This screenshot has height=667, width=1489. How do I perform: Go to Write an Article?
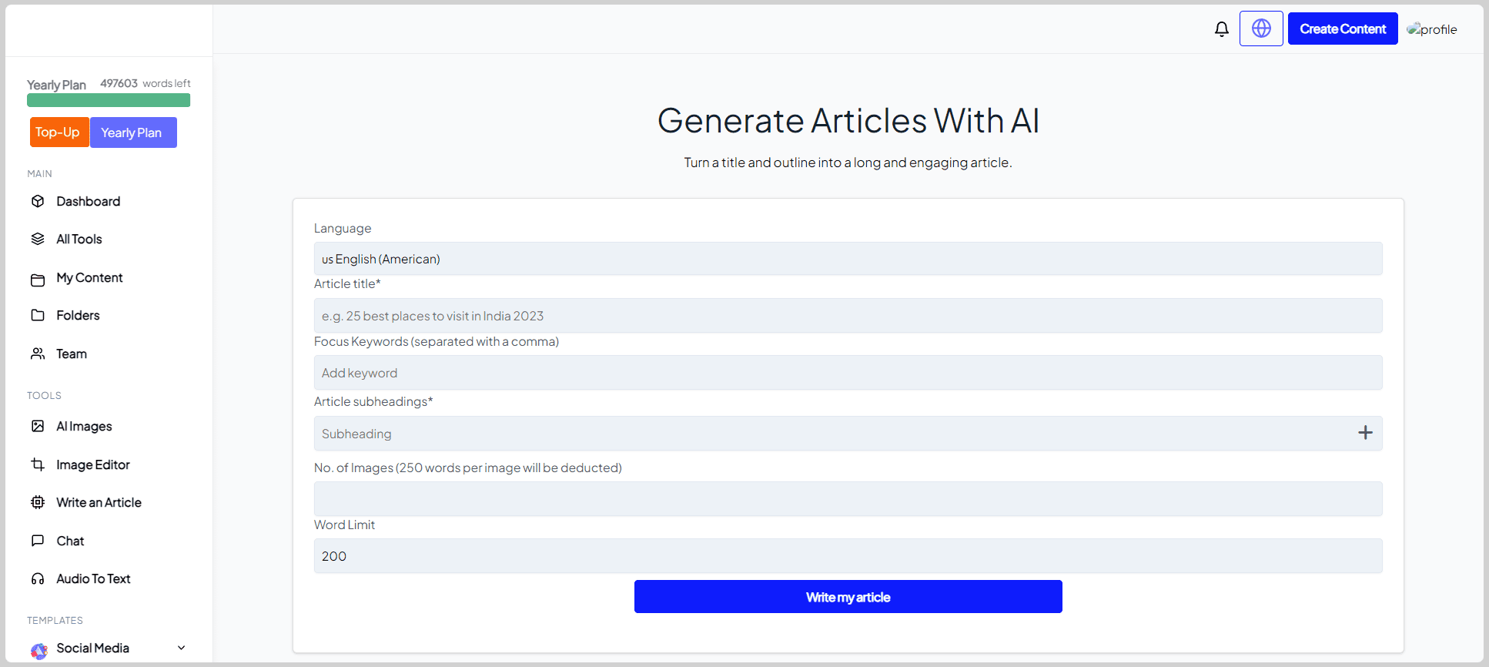pos(99,502)
